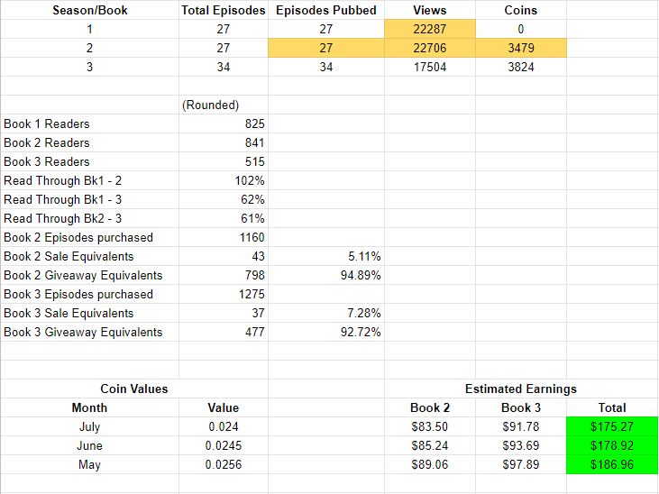The image size is (659, 494).
Task: Click the highlighted 3479 Coins cell
Action: 521,48
